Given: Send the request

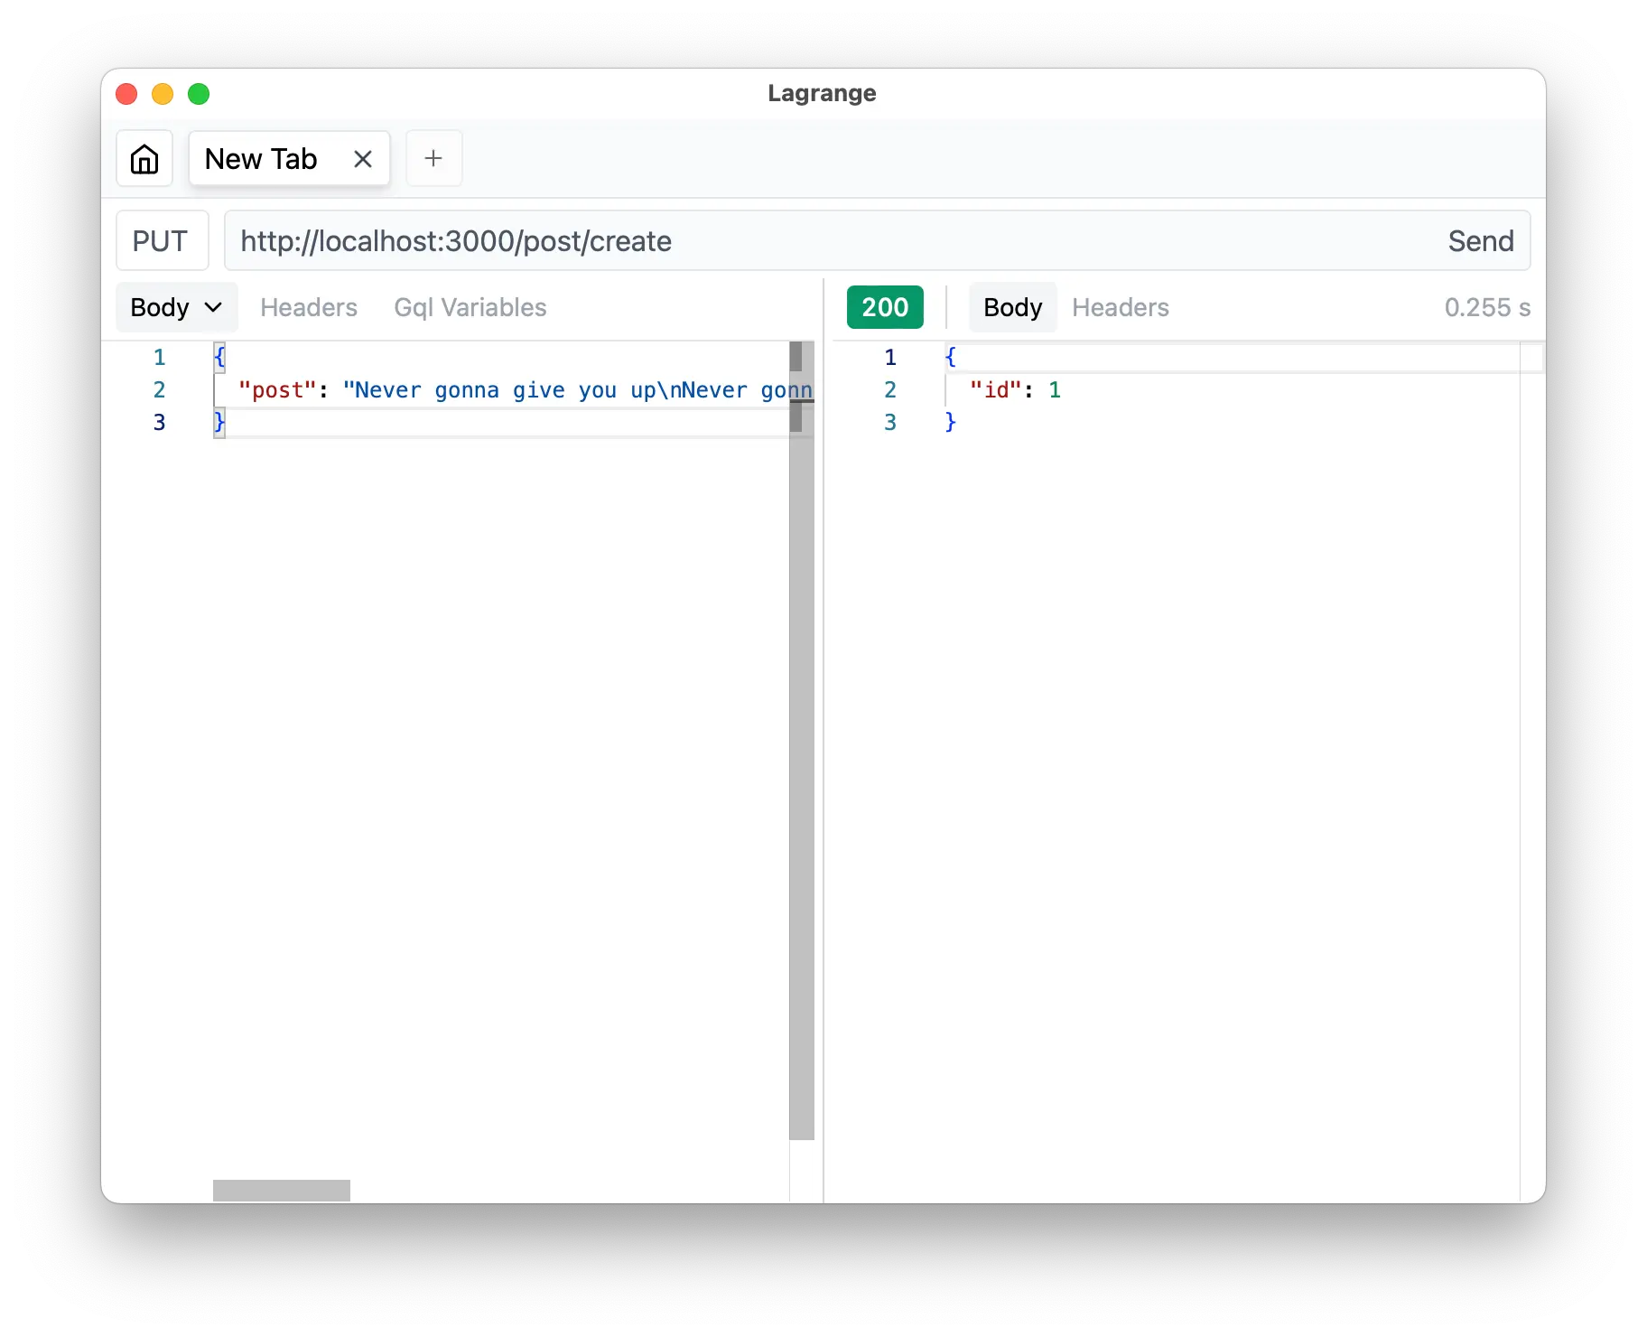Looking at the screenshot, I should click(1480, 241).
